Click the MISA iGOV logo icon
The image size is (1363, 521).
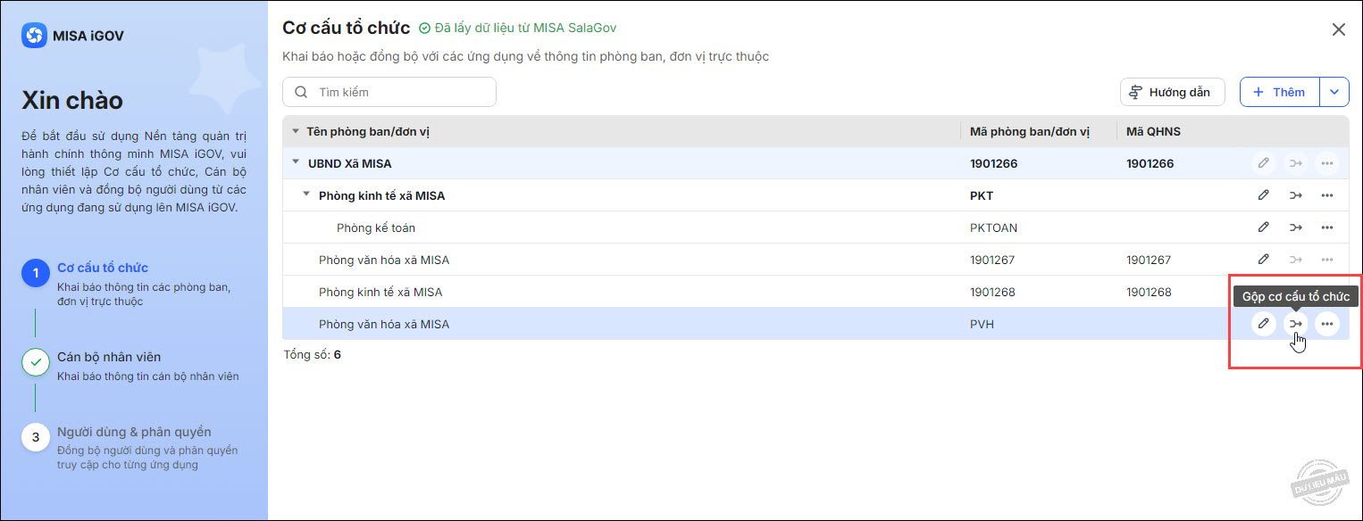pos(34,36)
